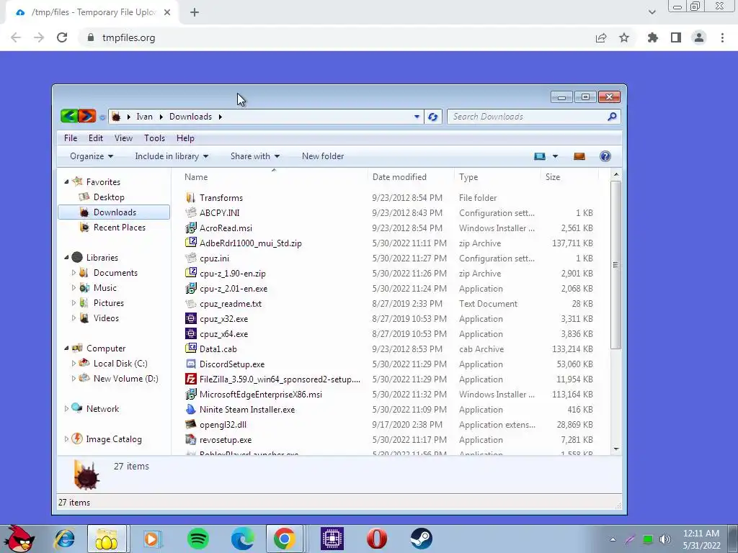Image resolution: width=738 pixels, height=553 pixels.
Task: Expand the Network tree node
Action: 66,409
